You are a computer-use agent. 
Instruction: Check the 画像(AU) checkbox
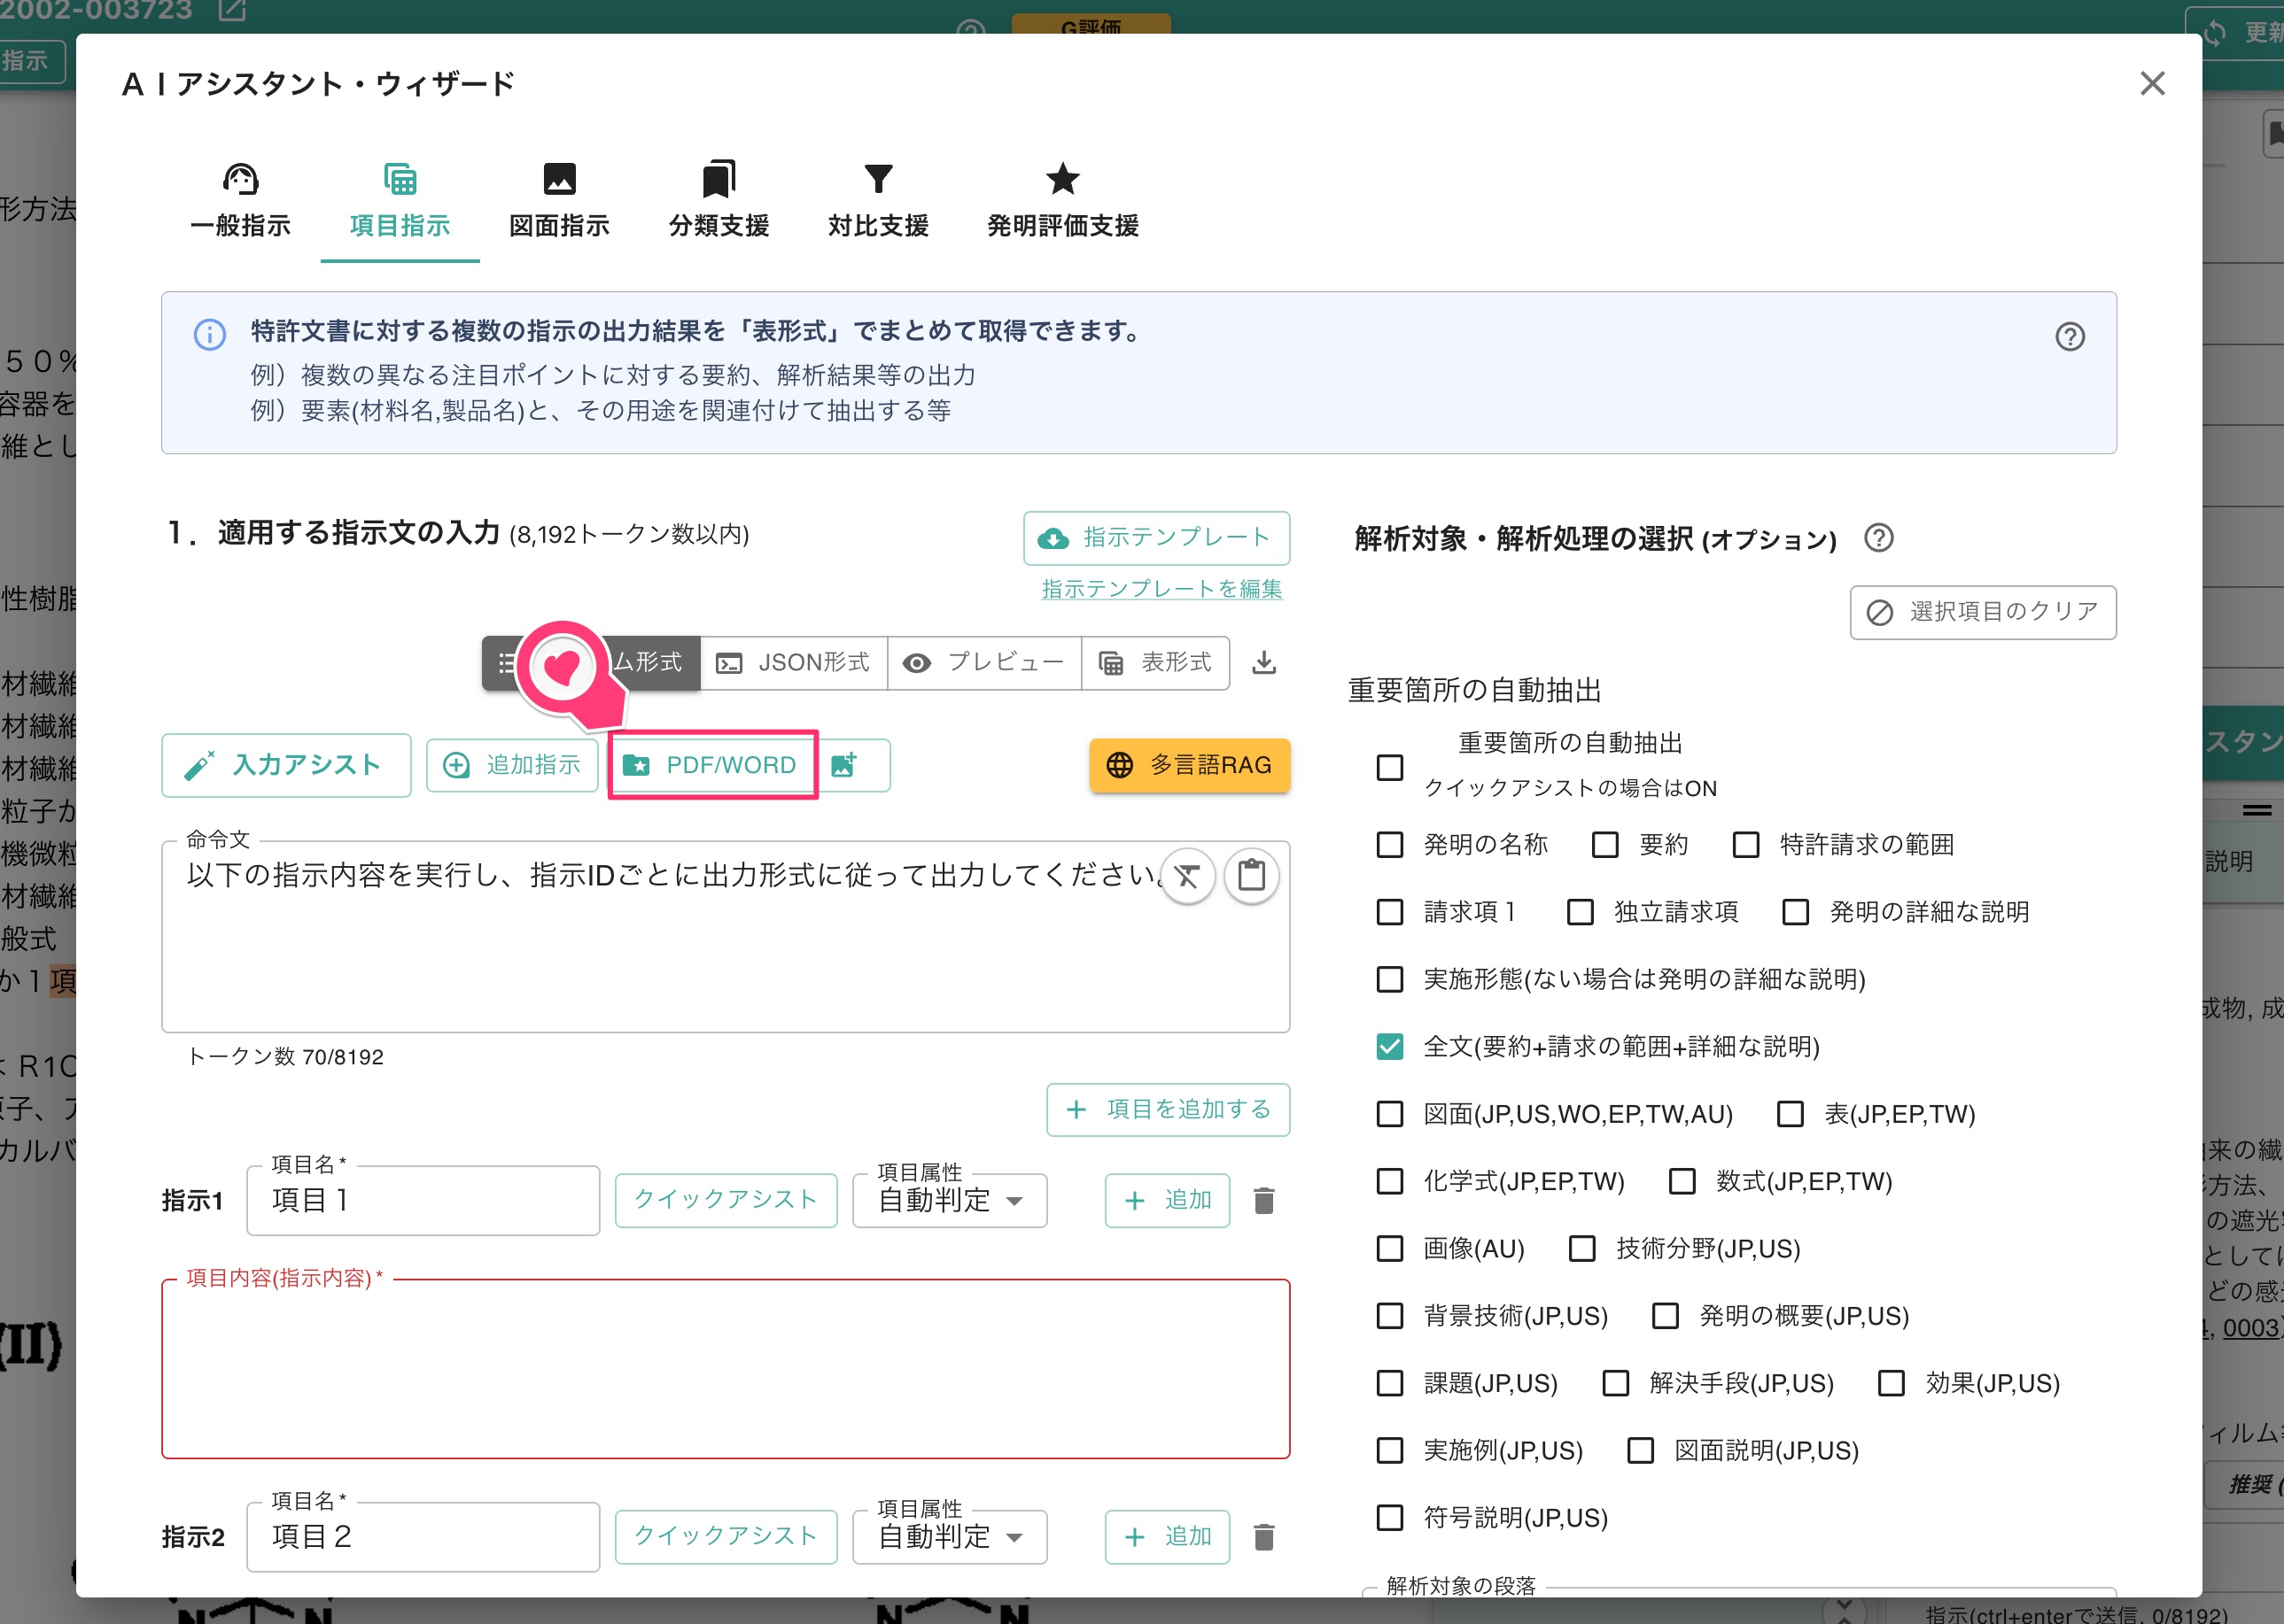[1389, 1249]
